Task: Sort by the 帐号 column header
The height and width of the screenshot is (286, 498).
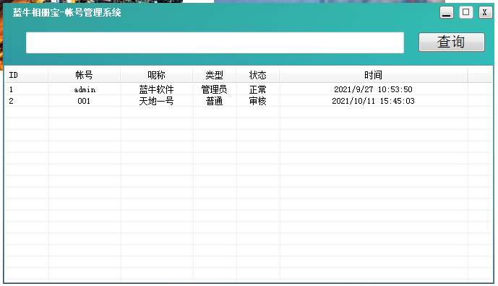Action: pyautogui.click(x=84, y=75)
